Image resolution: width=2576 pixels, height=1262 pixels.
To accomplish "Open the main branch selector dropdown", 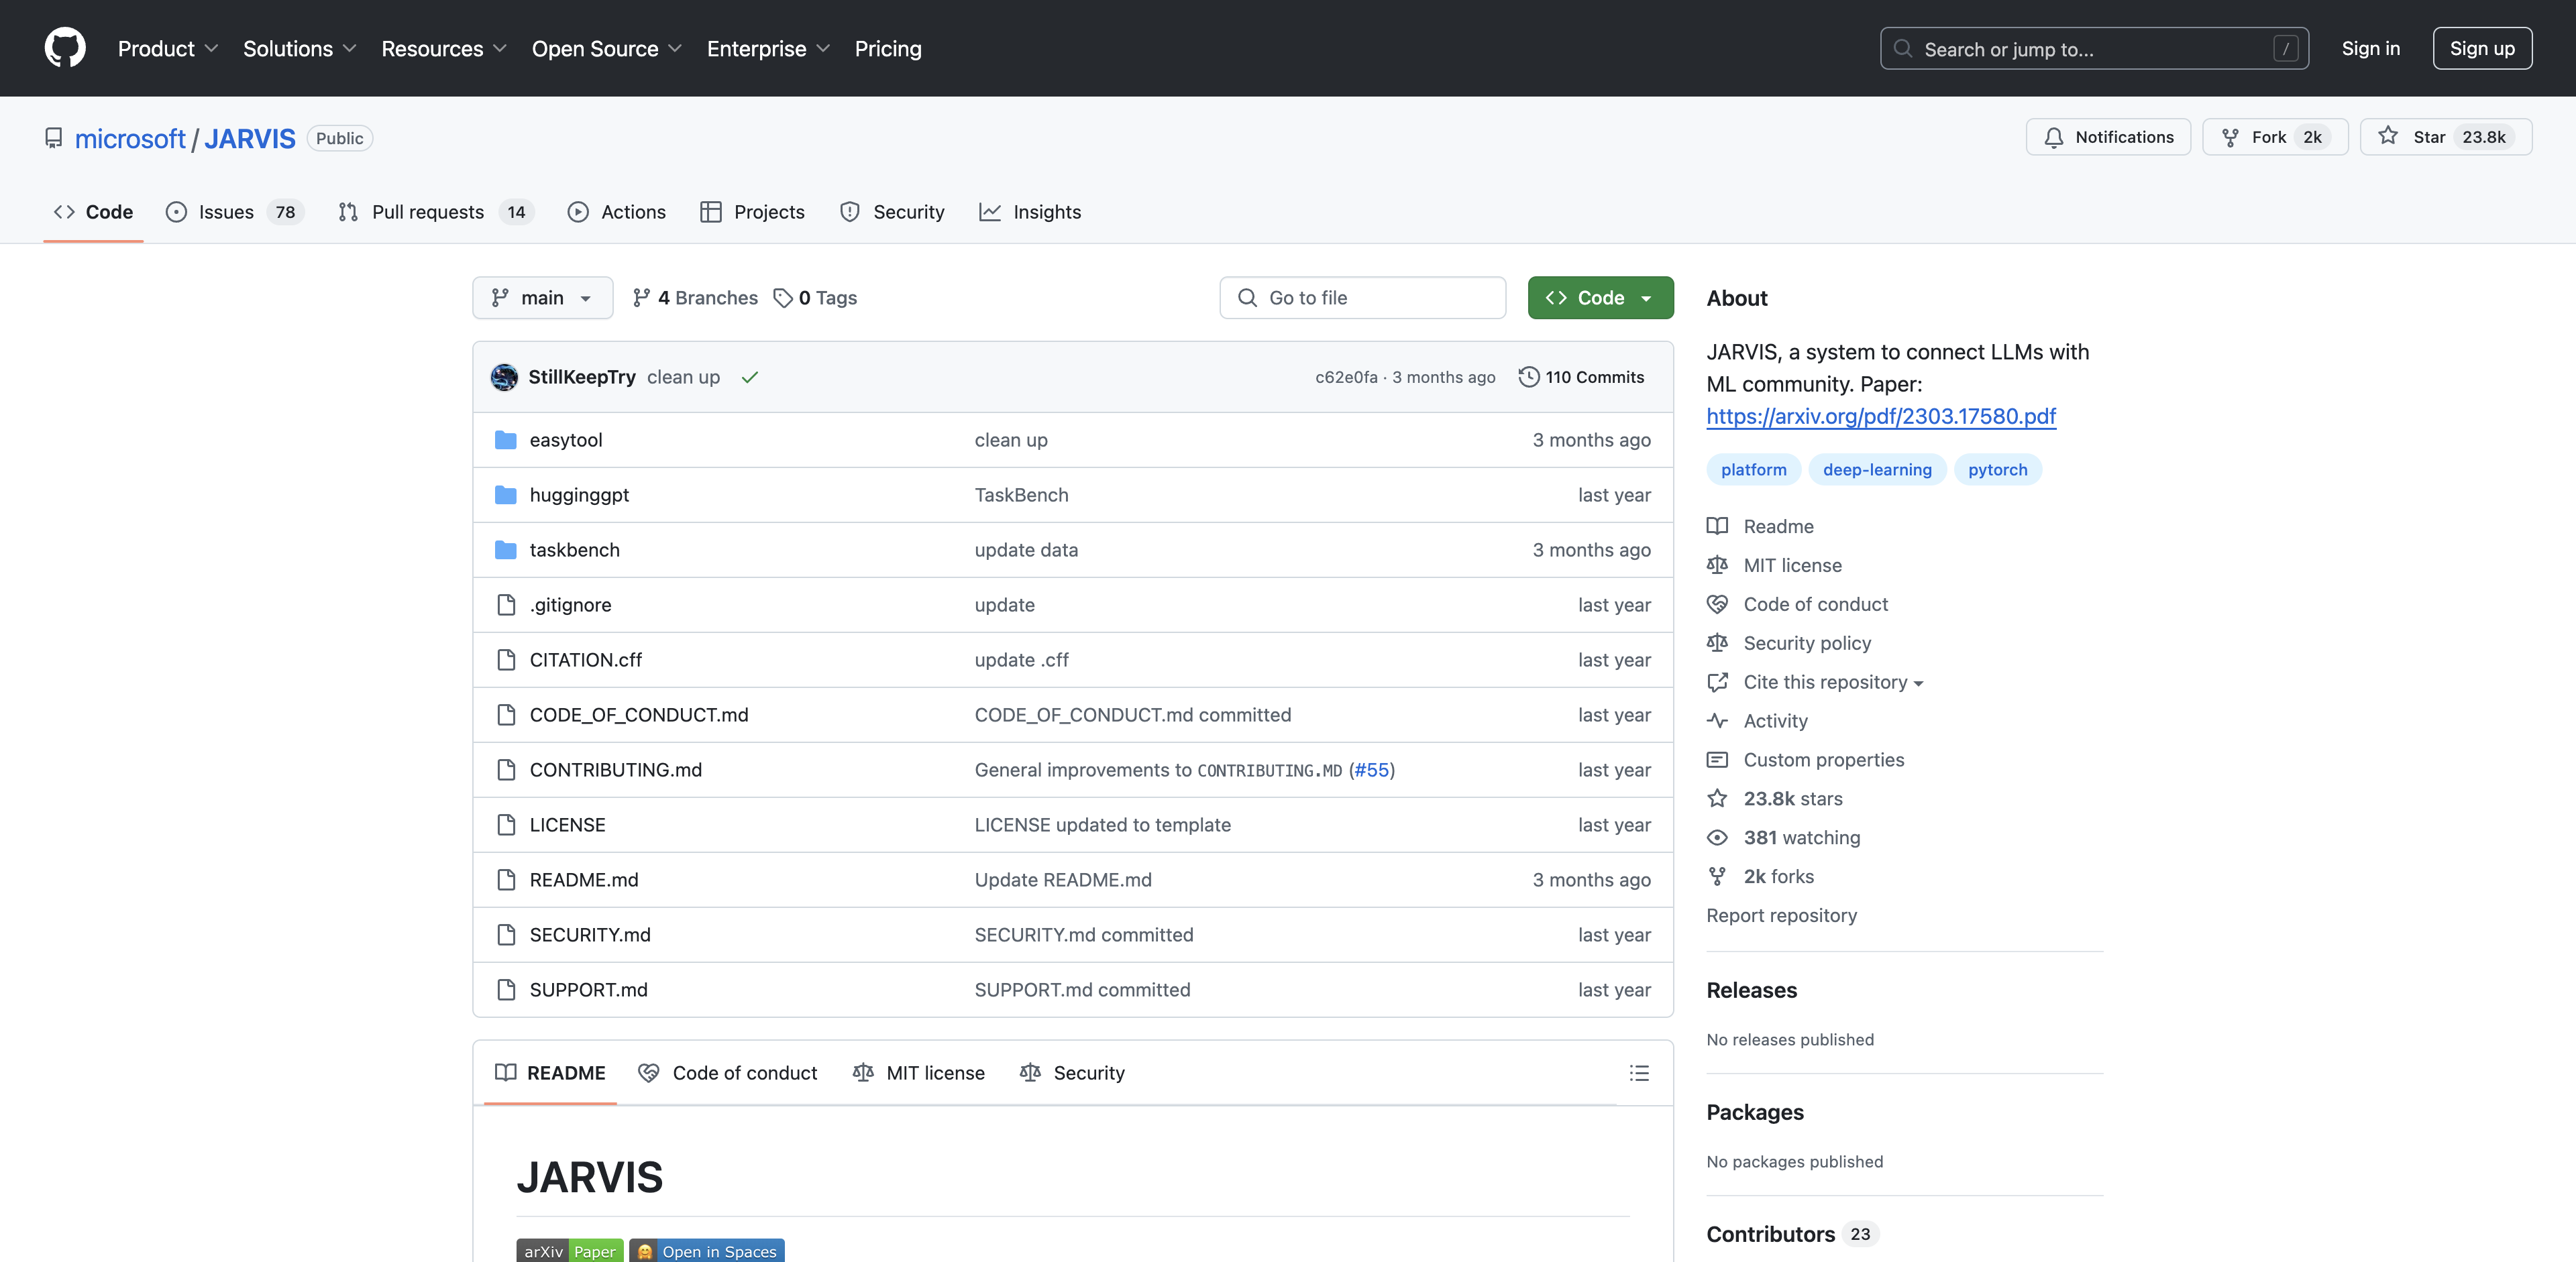I will pyautogui.click(x=542, y=298).
